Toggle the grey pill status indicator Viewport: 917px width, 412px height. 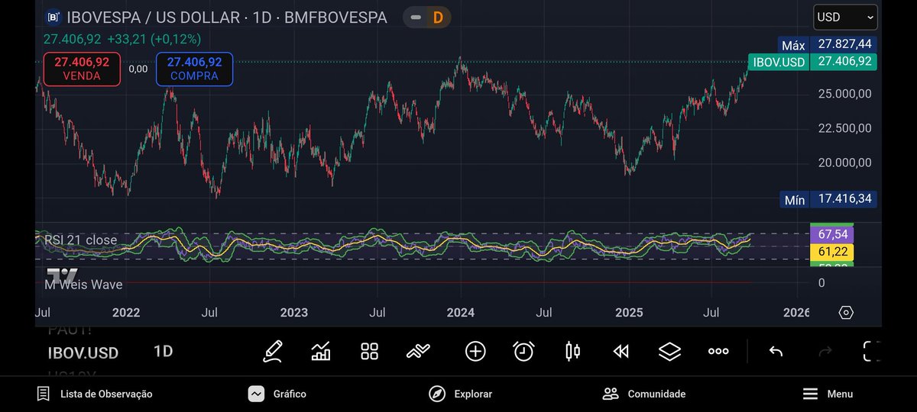pyautogui.click(x=415, y=17)
